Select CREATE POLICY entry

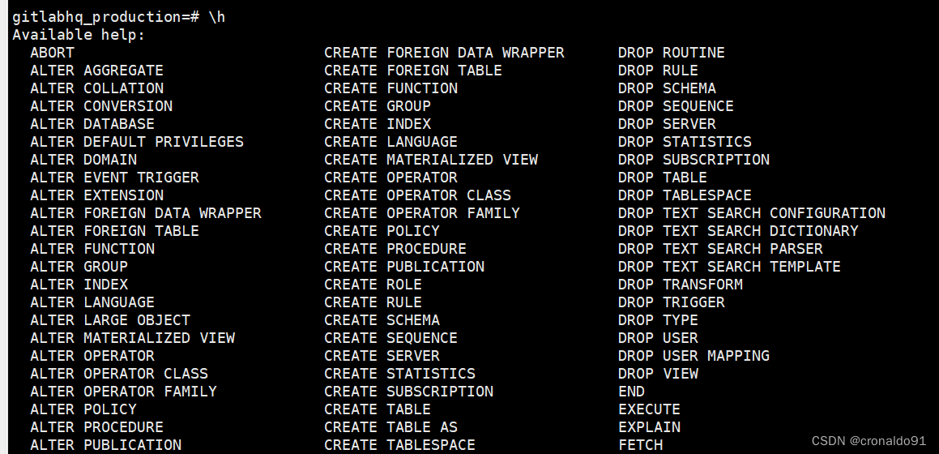click(382, 231)
